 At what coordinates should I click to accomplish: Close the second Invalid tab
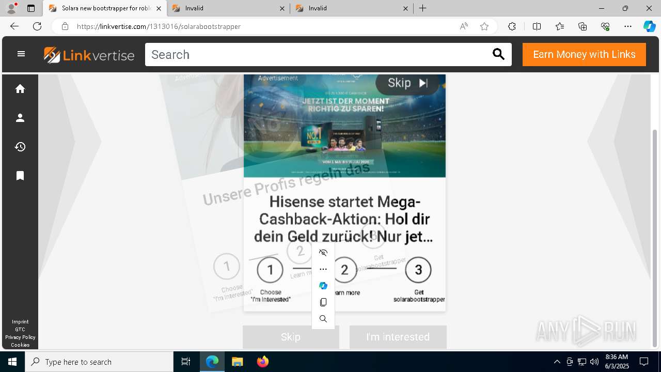pos(405,8)
